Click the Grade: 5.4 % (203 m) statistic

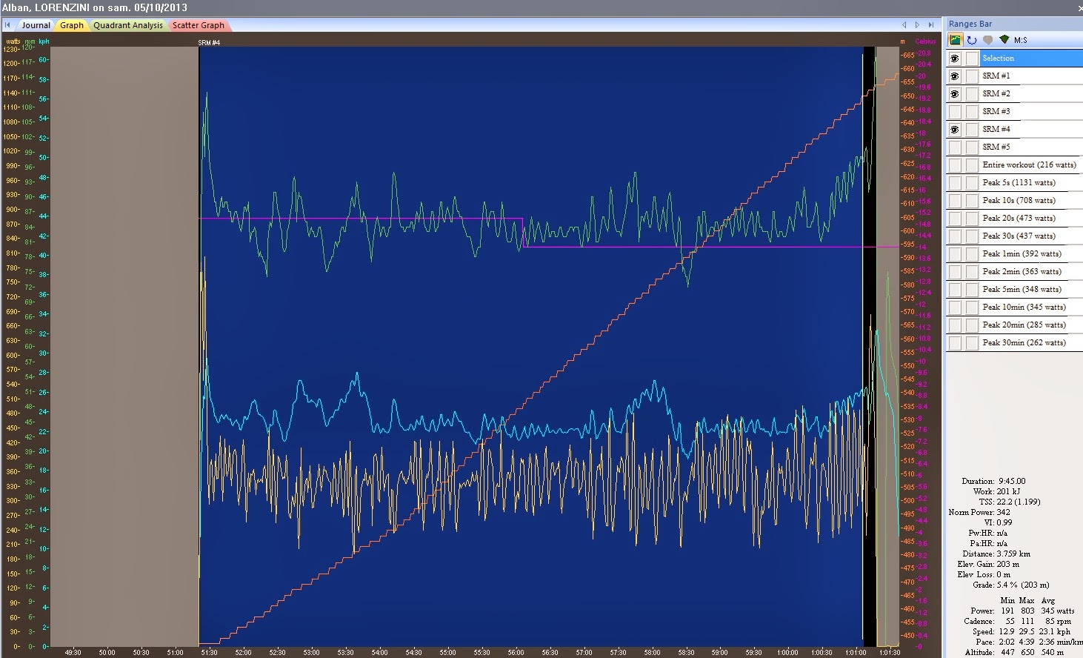click(x=1010, y=585)
